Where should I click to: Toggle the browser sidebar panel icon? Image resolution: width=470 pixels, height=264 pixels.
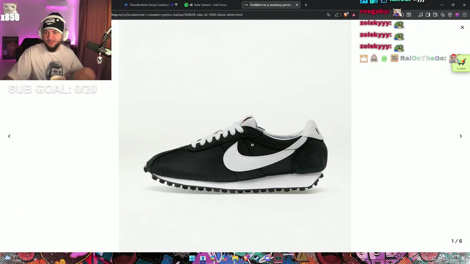tap(428, 15)
